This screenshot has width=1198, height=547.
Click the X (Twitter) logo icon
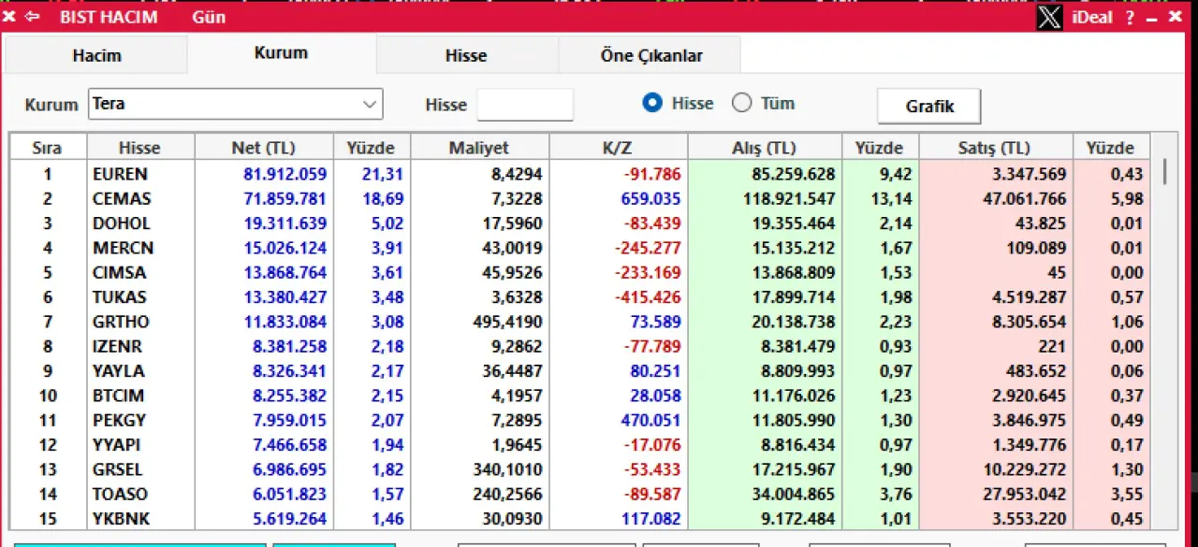point(1049,17)
